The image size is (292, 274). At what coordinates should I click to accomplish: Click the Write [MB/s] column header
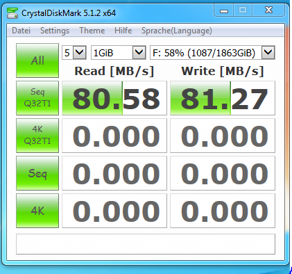point(223,71)
